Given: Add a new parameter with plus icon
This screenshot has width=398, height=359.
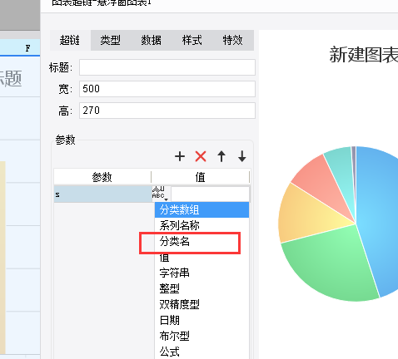Looking at the screenshot, I should tap(180, 156).
